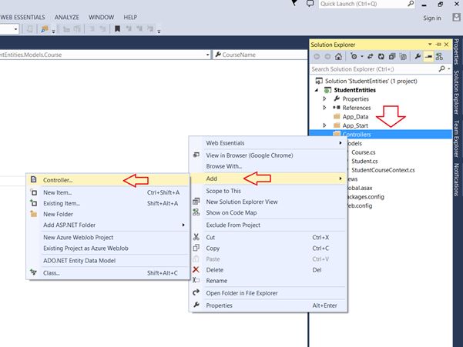Open the Notifications side tab

click(x=457, y=179)
